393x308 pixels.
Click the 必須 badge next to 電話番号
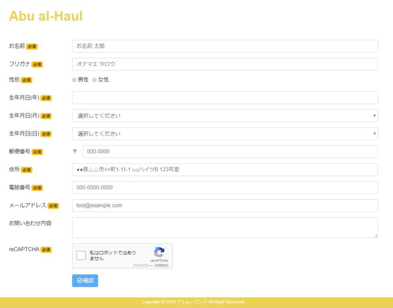point(37,188)
